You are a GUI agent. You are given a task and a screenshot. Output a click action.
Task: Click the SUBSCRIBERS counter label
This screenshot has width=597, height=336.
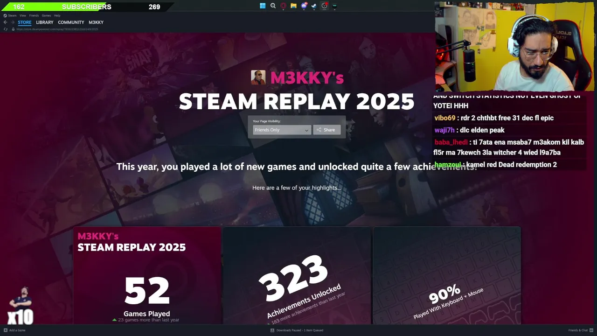point(86,7)
